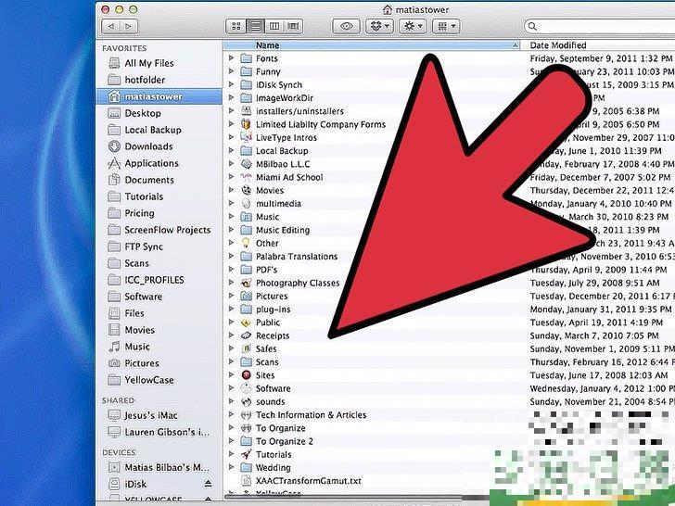Expand the Movies folder triangle in list
The height and width of the screenshot is (506, 675).
coord(232,191)
